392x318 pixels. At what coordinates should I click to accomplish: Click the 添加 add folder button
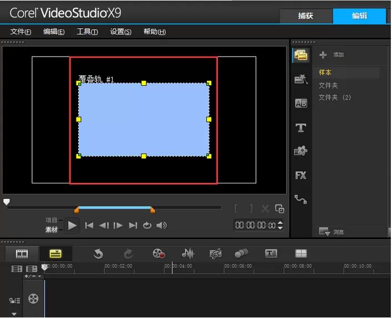click(332, 55)
